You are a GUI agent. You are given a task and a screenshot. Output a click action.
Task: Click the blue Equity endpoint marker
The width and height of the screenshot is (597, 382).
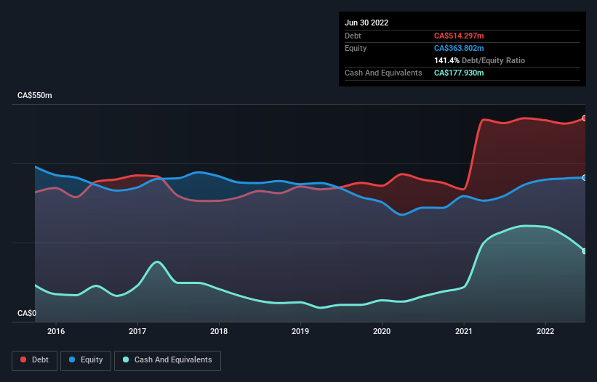585,177
